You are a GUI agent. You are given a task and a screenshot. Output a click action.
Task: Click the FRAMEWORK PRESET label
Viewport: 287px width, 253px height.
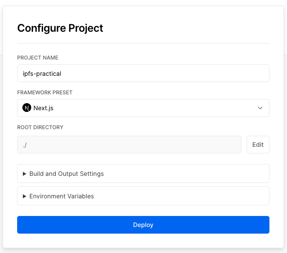coord(45,93)
